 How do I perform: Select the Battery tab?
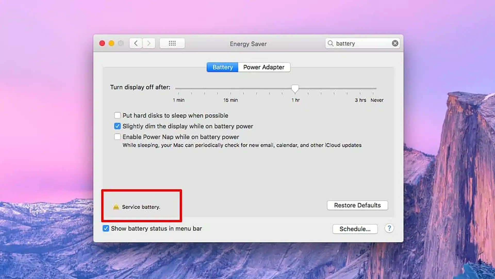click(x=222, y=67)
